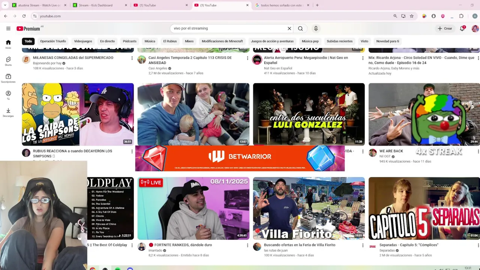
Task: Open the tab search dropdown arrow
Action: [x=5, y=5]
